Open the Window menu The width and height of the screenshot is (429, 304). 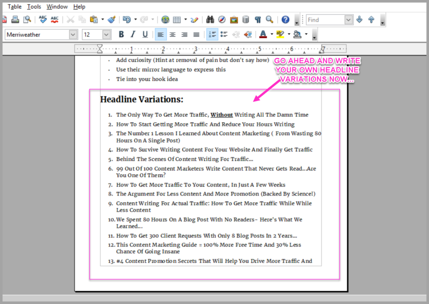[57, 6]
